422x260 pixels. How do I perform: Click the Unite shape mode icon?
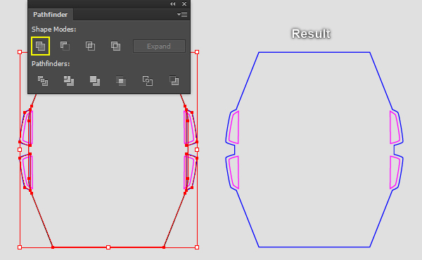tap(40, 46)
